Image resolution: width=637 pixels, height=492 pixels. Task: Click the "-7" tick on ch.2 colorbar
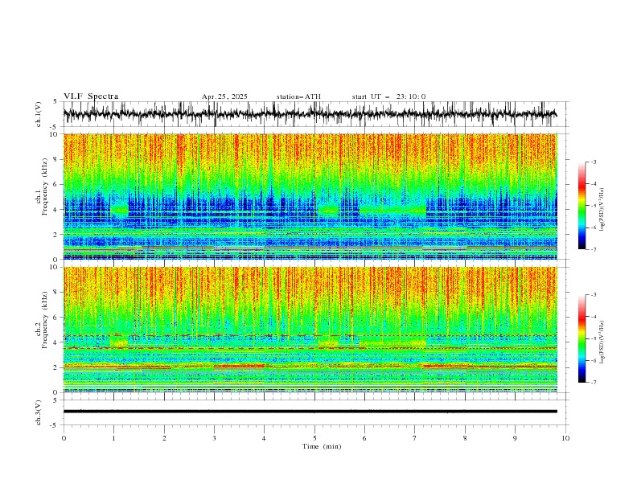click(593, 383)
